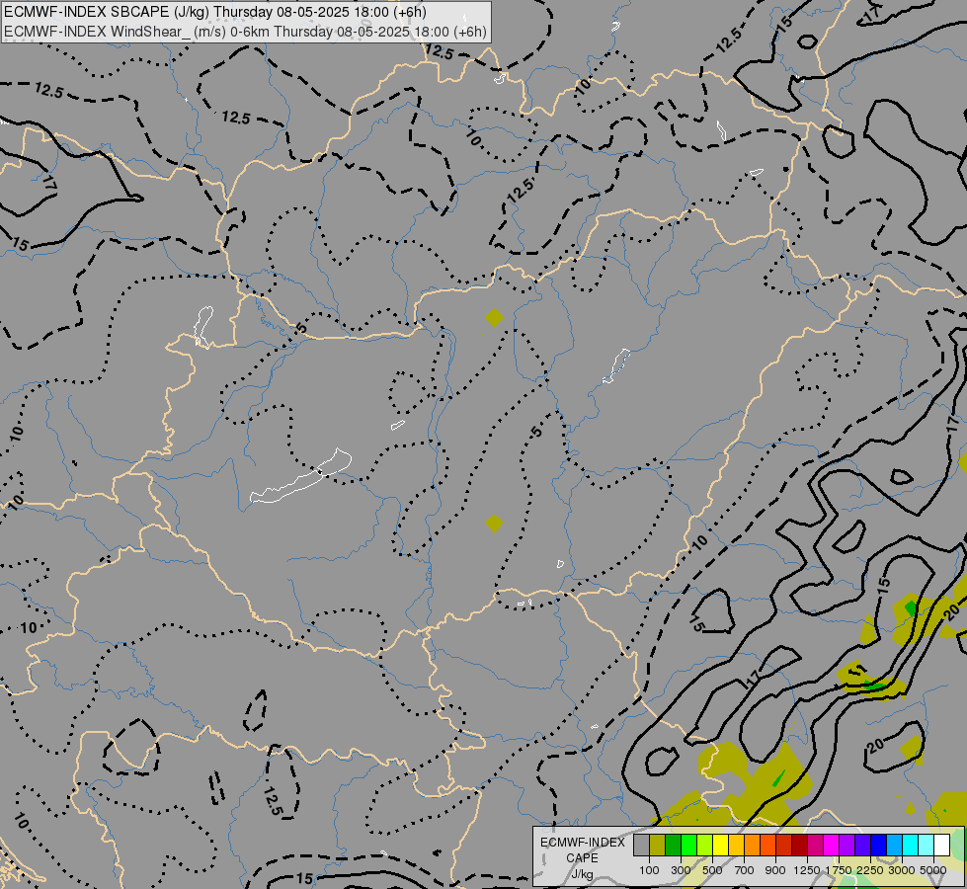Pick the pink-magenta swatch right of the 1250 tick
Screen dimensions: 967x889
coord(815,846)
